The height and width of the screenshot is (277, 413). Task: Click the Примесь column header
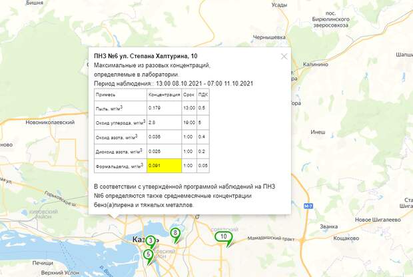coord(106,95)
